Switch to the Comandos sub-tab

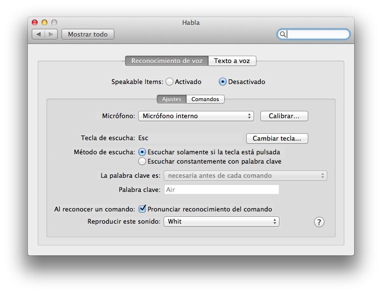pos(205,99)
